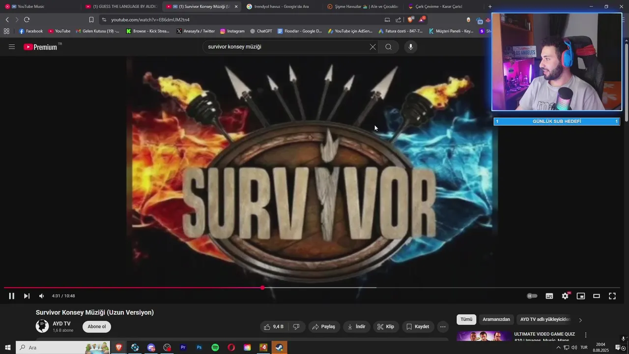Open the Anasayfa / Twitter bookmark
This screenshot has width=629, height=354.
click(196, 31)
